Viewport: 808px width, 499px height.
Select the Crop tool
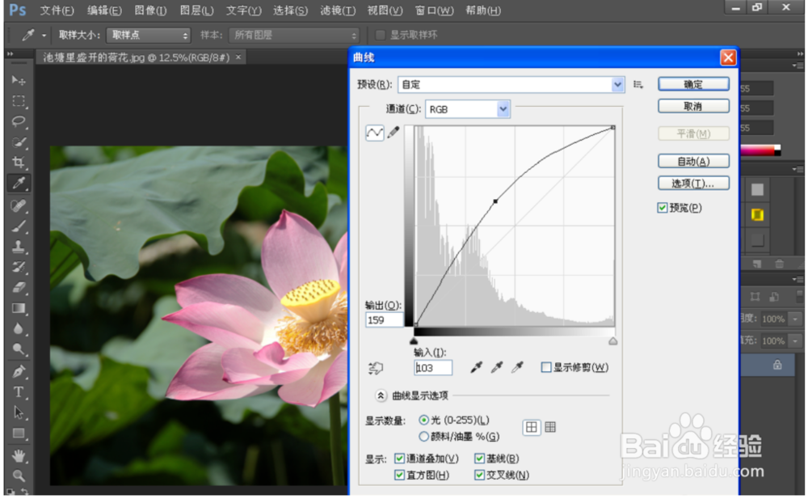[x=19, y=162]
